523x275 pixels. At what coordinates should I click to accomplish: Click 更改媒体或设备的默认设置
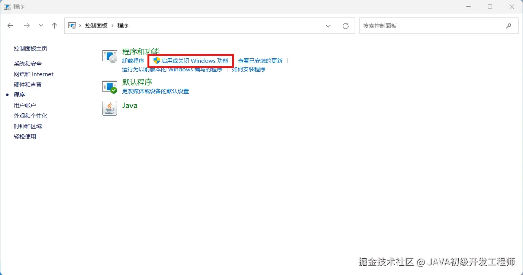(x=155, y=91)
